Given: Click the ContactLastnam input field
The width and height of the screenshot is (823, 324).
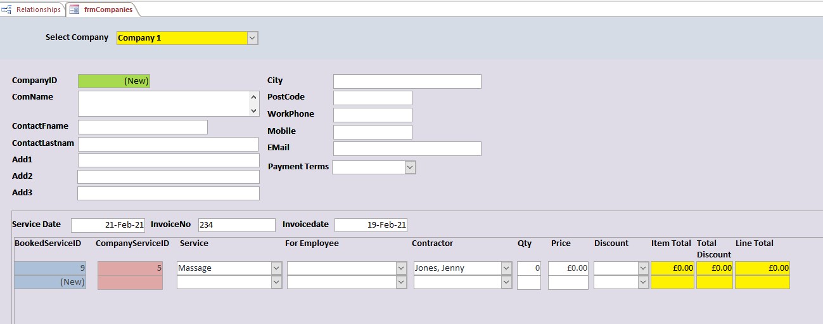Looking at the screenshot, I should [168, 144].
